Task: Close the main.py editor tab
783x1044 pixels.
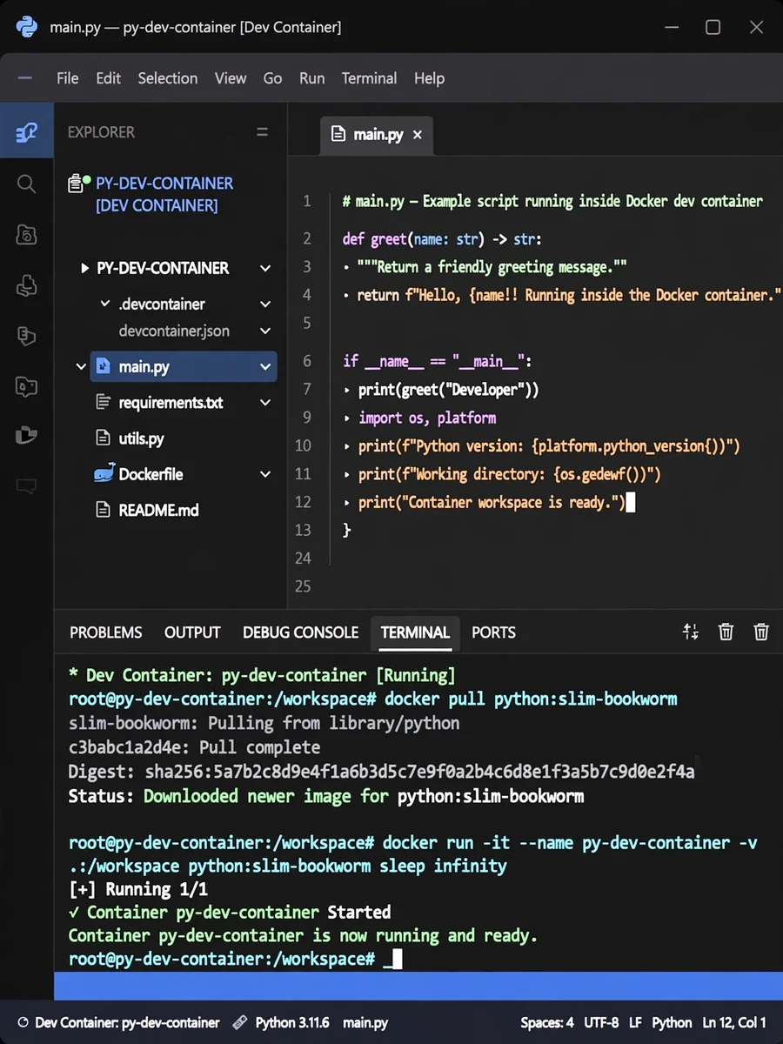Action: 417,135
